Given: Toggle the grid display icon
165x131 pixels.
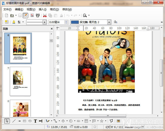Looking at the screenshot, I should tap(7, 22).
